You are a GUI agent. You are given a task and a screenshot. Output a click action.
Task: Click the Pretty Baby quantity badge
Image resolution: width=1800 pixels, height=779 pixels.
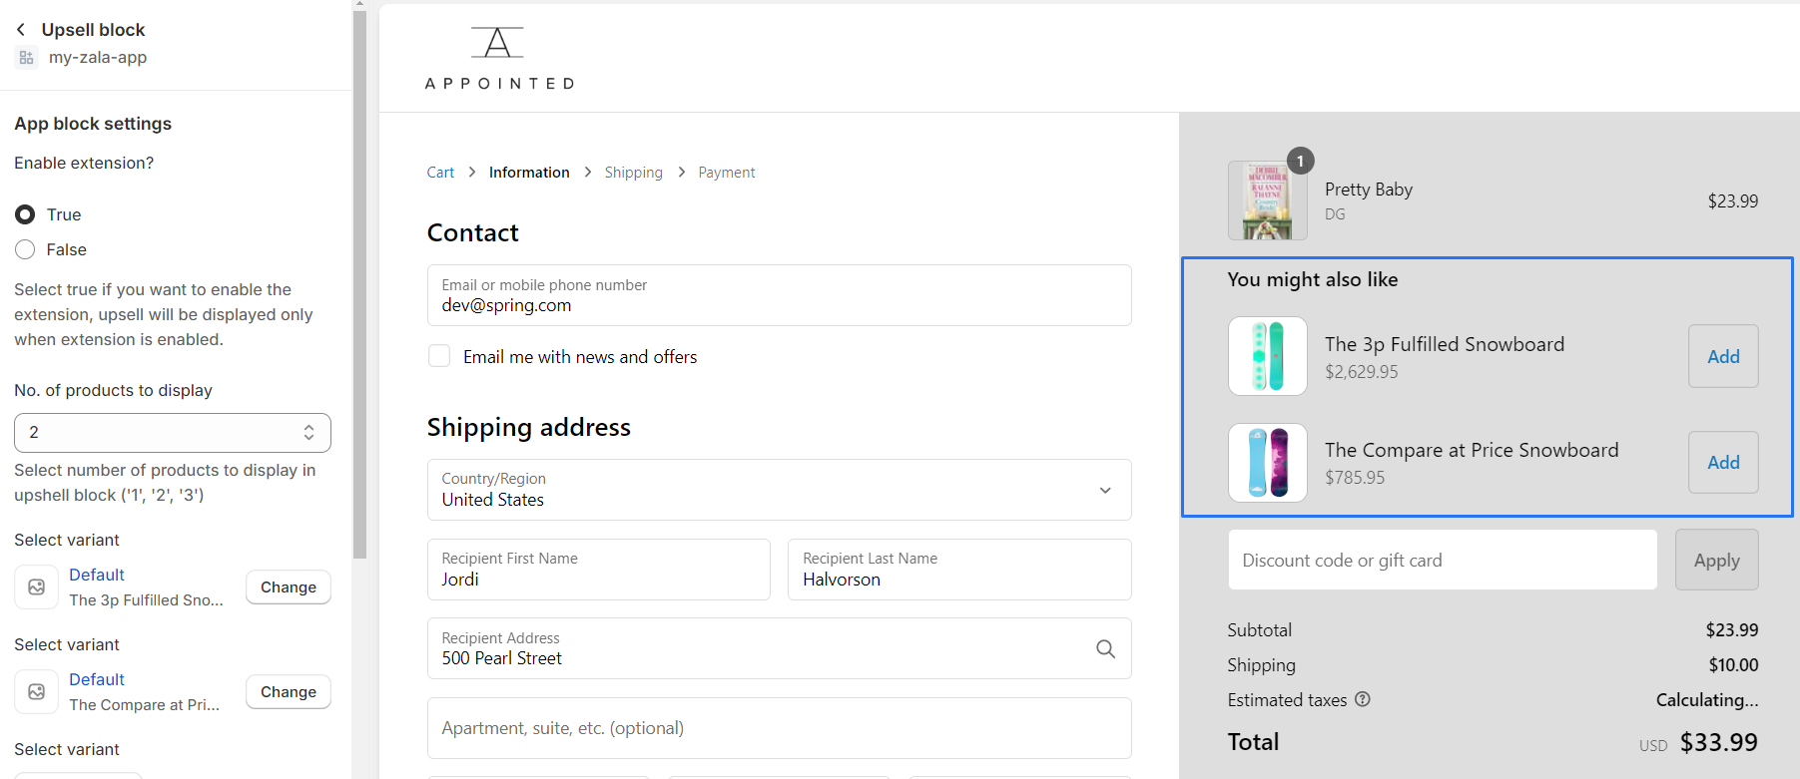1300,161
